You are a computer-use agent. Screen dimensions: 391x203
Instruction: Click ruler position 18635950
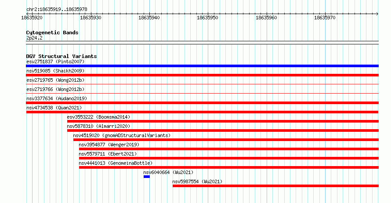[x=207, y=18]
